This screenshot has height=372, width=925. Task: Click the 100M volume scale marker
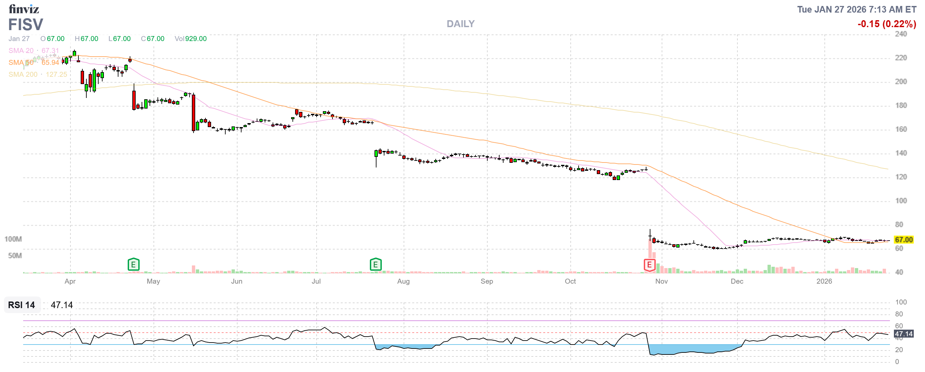point(14,238)
